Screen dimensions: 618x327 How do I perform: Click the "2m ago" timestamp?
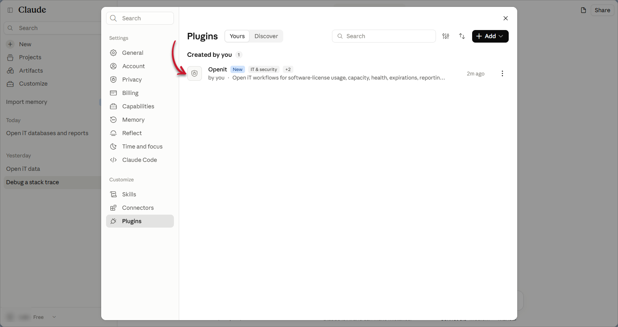pyautogui.click(x=475, y=73)
